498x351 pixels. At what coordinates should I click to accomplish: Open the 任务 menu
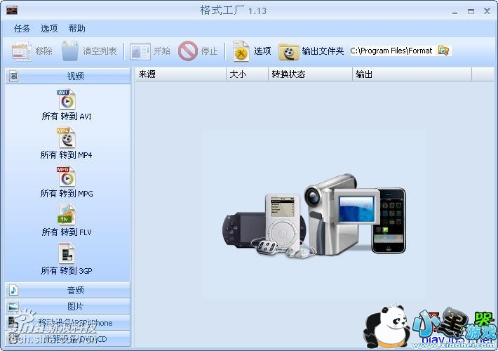(x=22, y=29)
